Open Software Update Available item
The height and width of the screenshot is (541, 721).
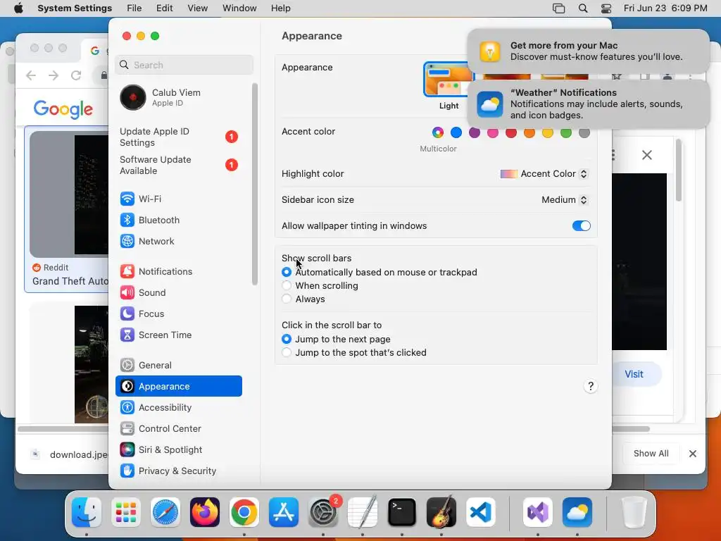178,165
